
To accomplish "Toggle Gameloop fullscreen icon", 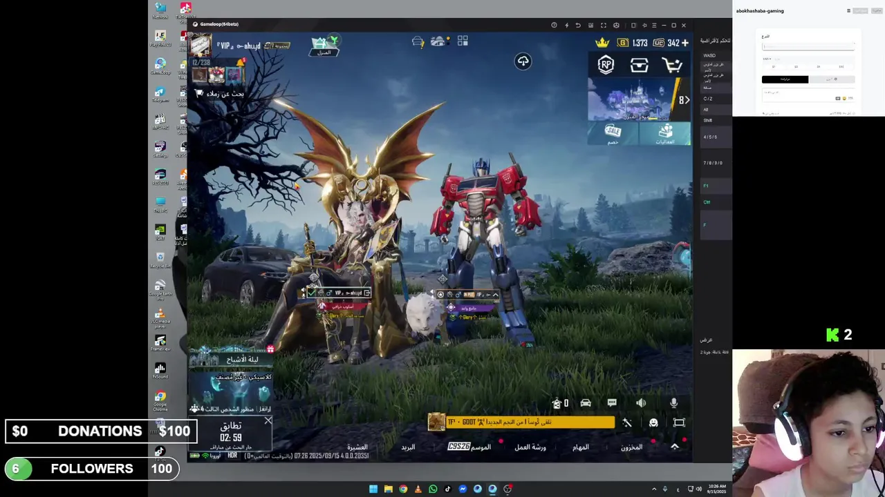I will click(x=603, y=26).
